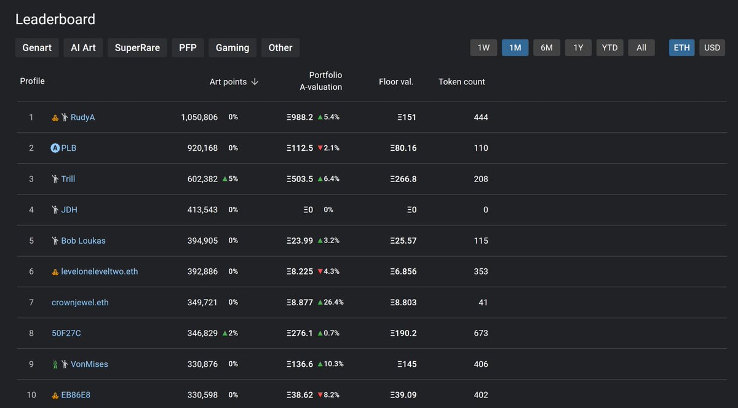Switch currency display to USD
The width and height of the screenshot is (738, 408).
[712, 47]
